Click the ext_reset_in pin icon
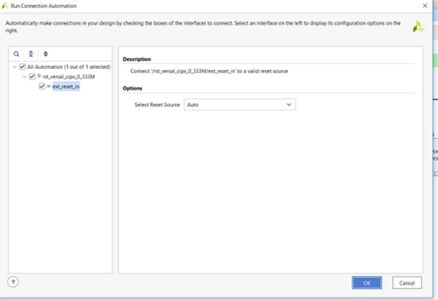 click(x=49, y=86)
